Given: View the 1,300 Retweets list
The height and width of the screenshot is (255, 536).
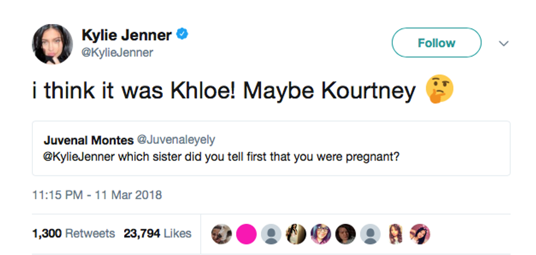Looking at the screenshot, I should tap(74, 234).
